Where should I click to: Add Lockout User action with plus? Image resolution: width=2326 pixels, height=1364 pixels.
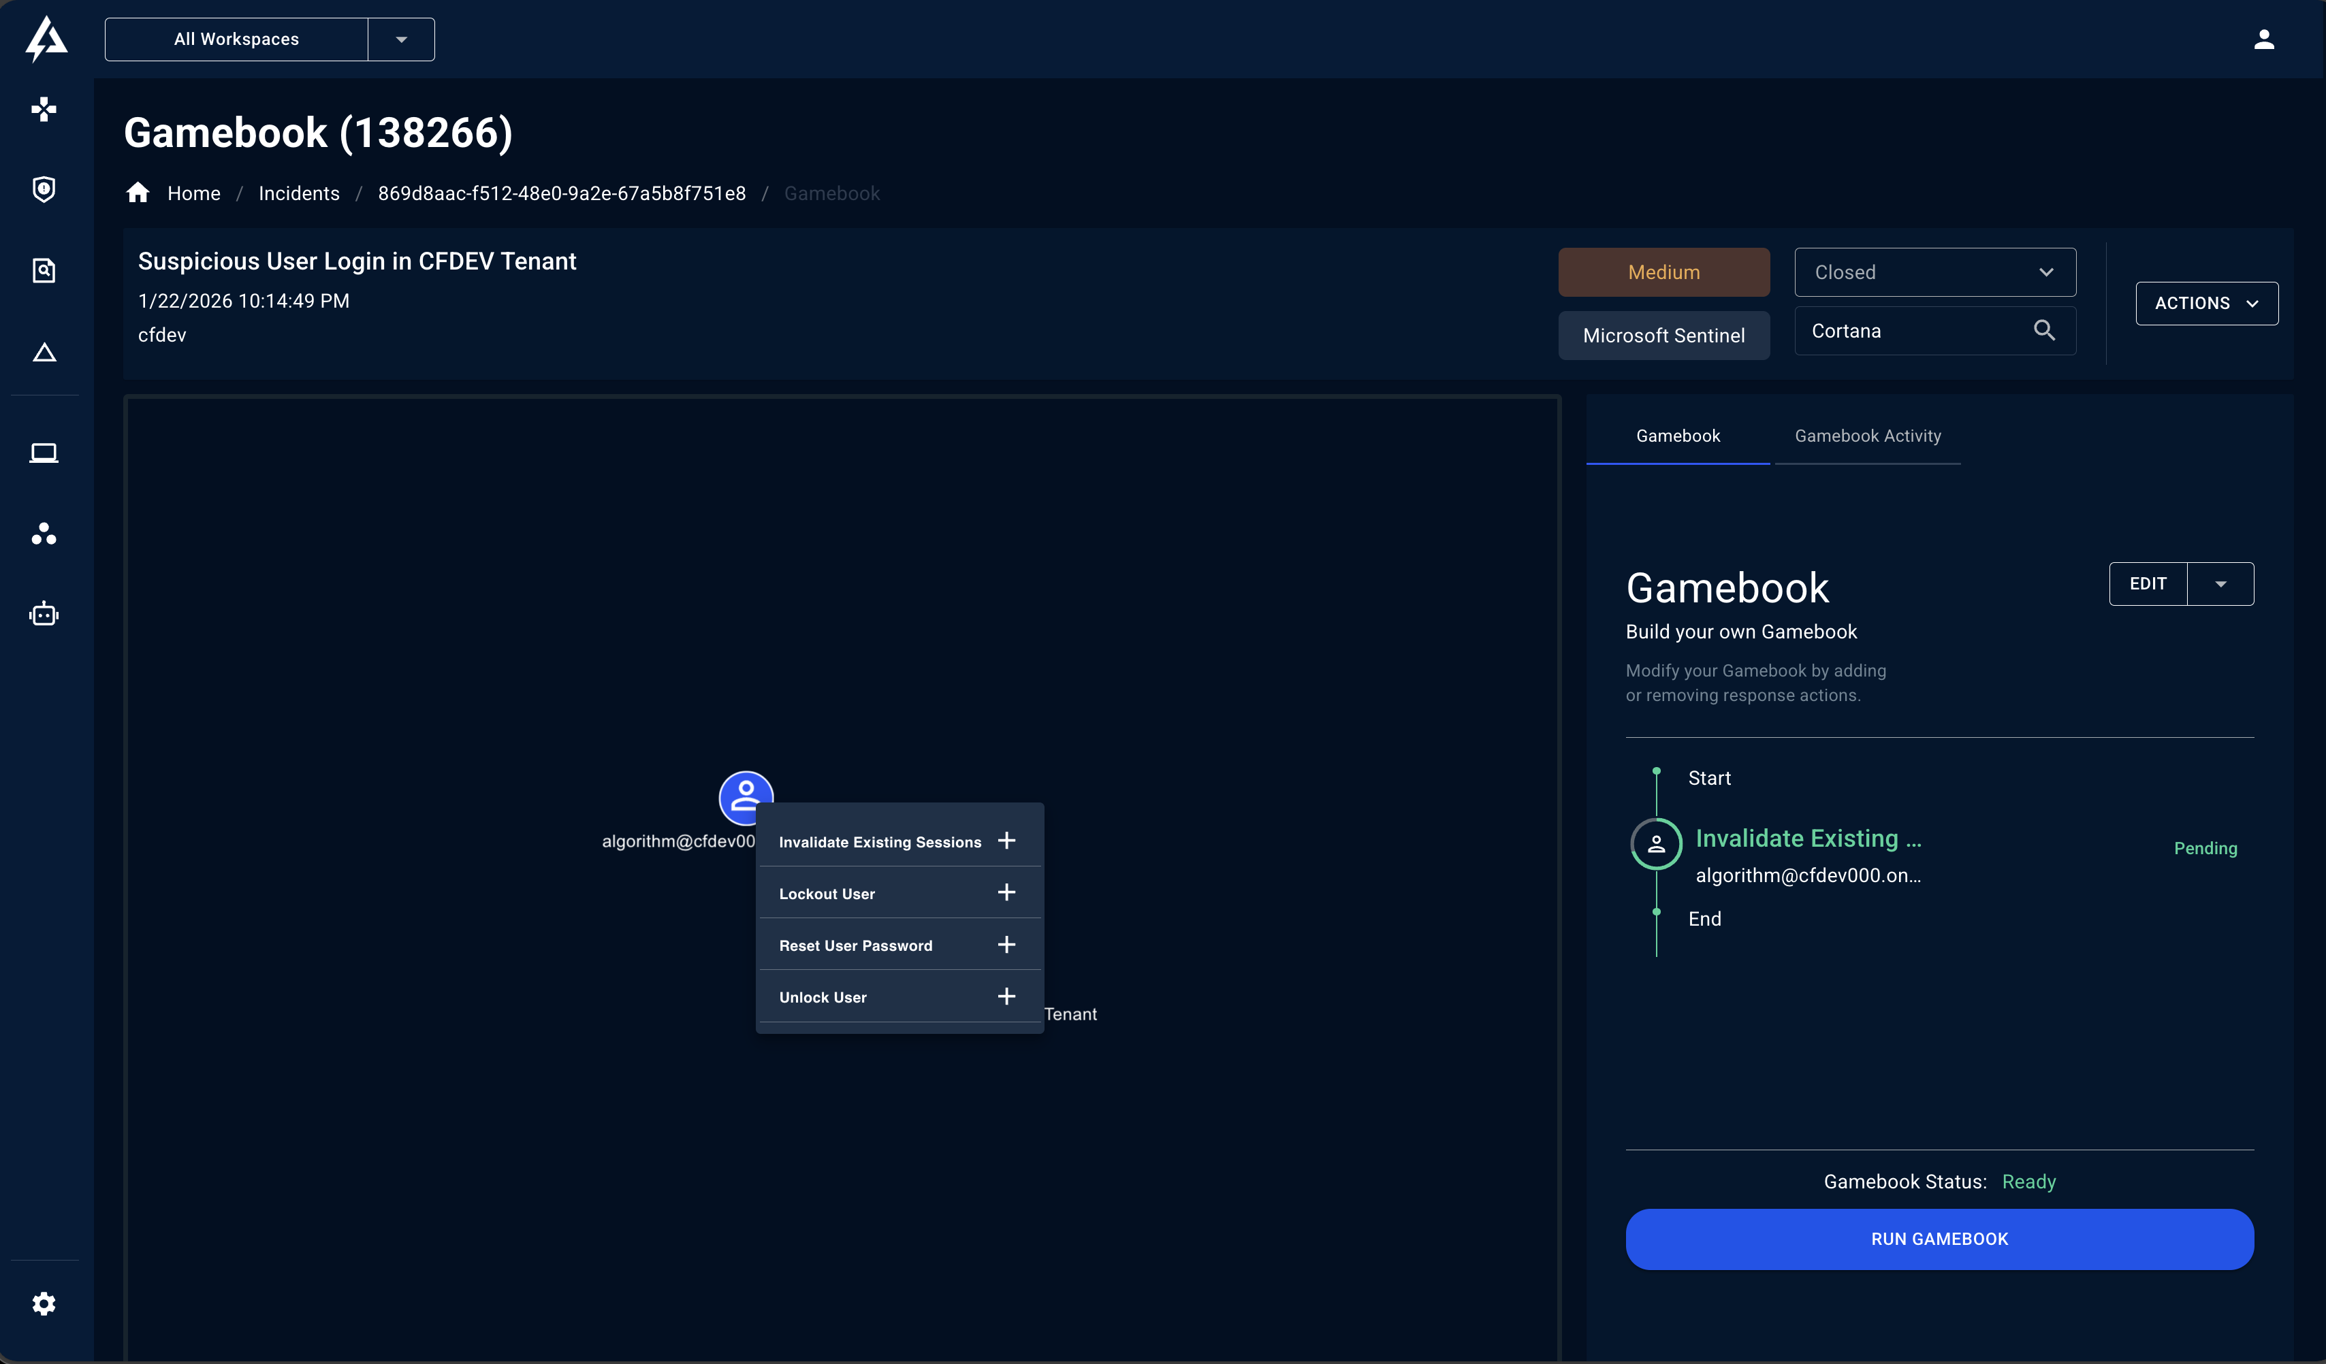tap(1006, 892)
